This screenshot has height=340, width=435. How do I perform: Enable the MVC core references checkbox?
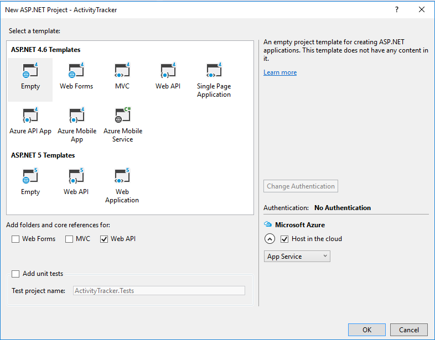[x=69, y=239]
